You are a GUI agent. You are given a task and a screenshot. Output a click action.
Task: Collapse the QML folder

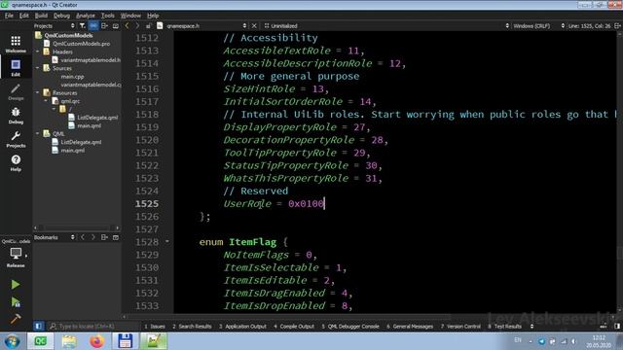38,134
